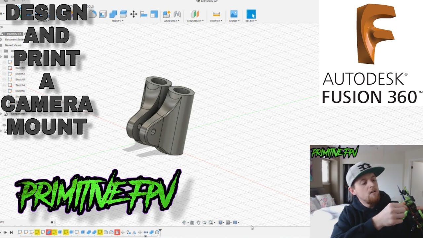Click the New Component icon in Assemble
The height and width of the screenshot is (238, 423).
[x=167, y=14]
